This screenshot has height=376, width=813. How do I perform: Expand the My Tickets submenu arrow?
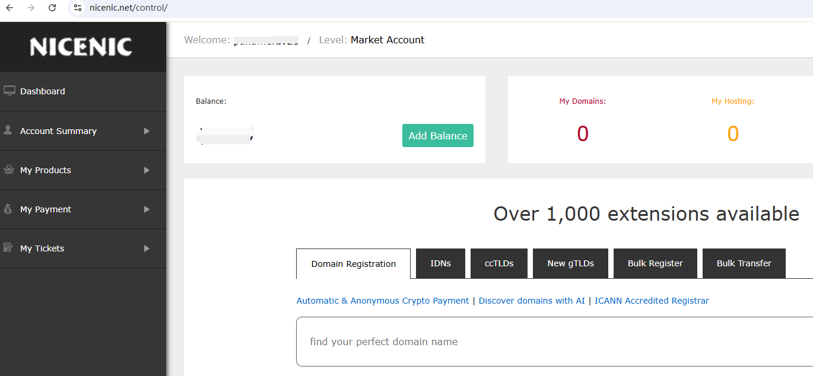pyautogui.click(x=147, y=248)
